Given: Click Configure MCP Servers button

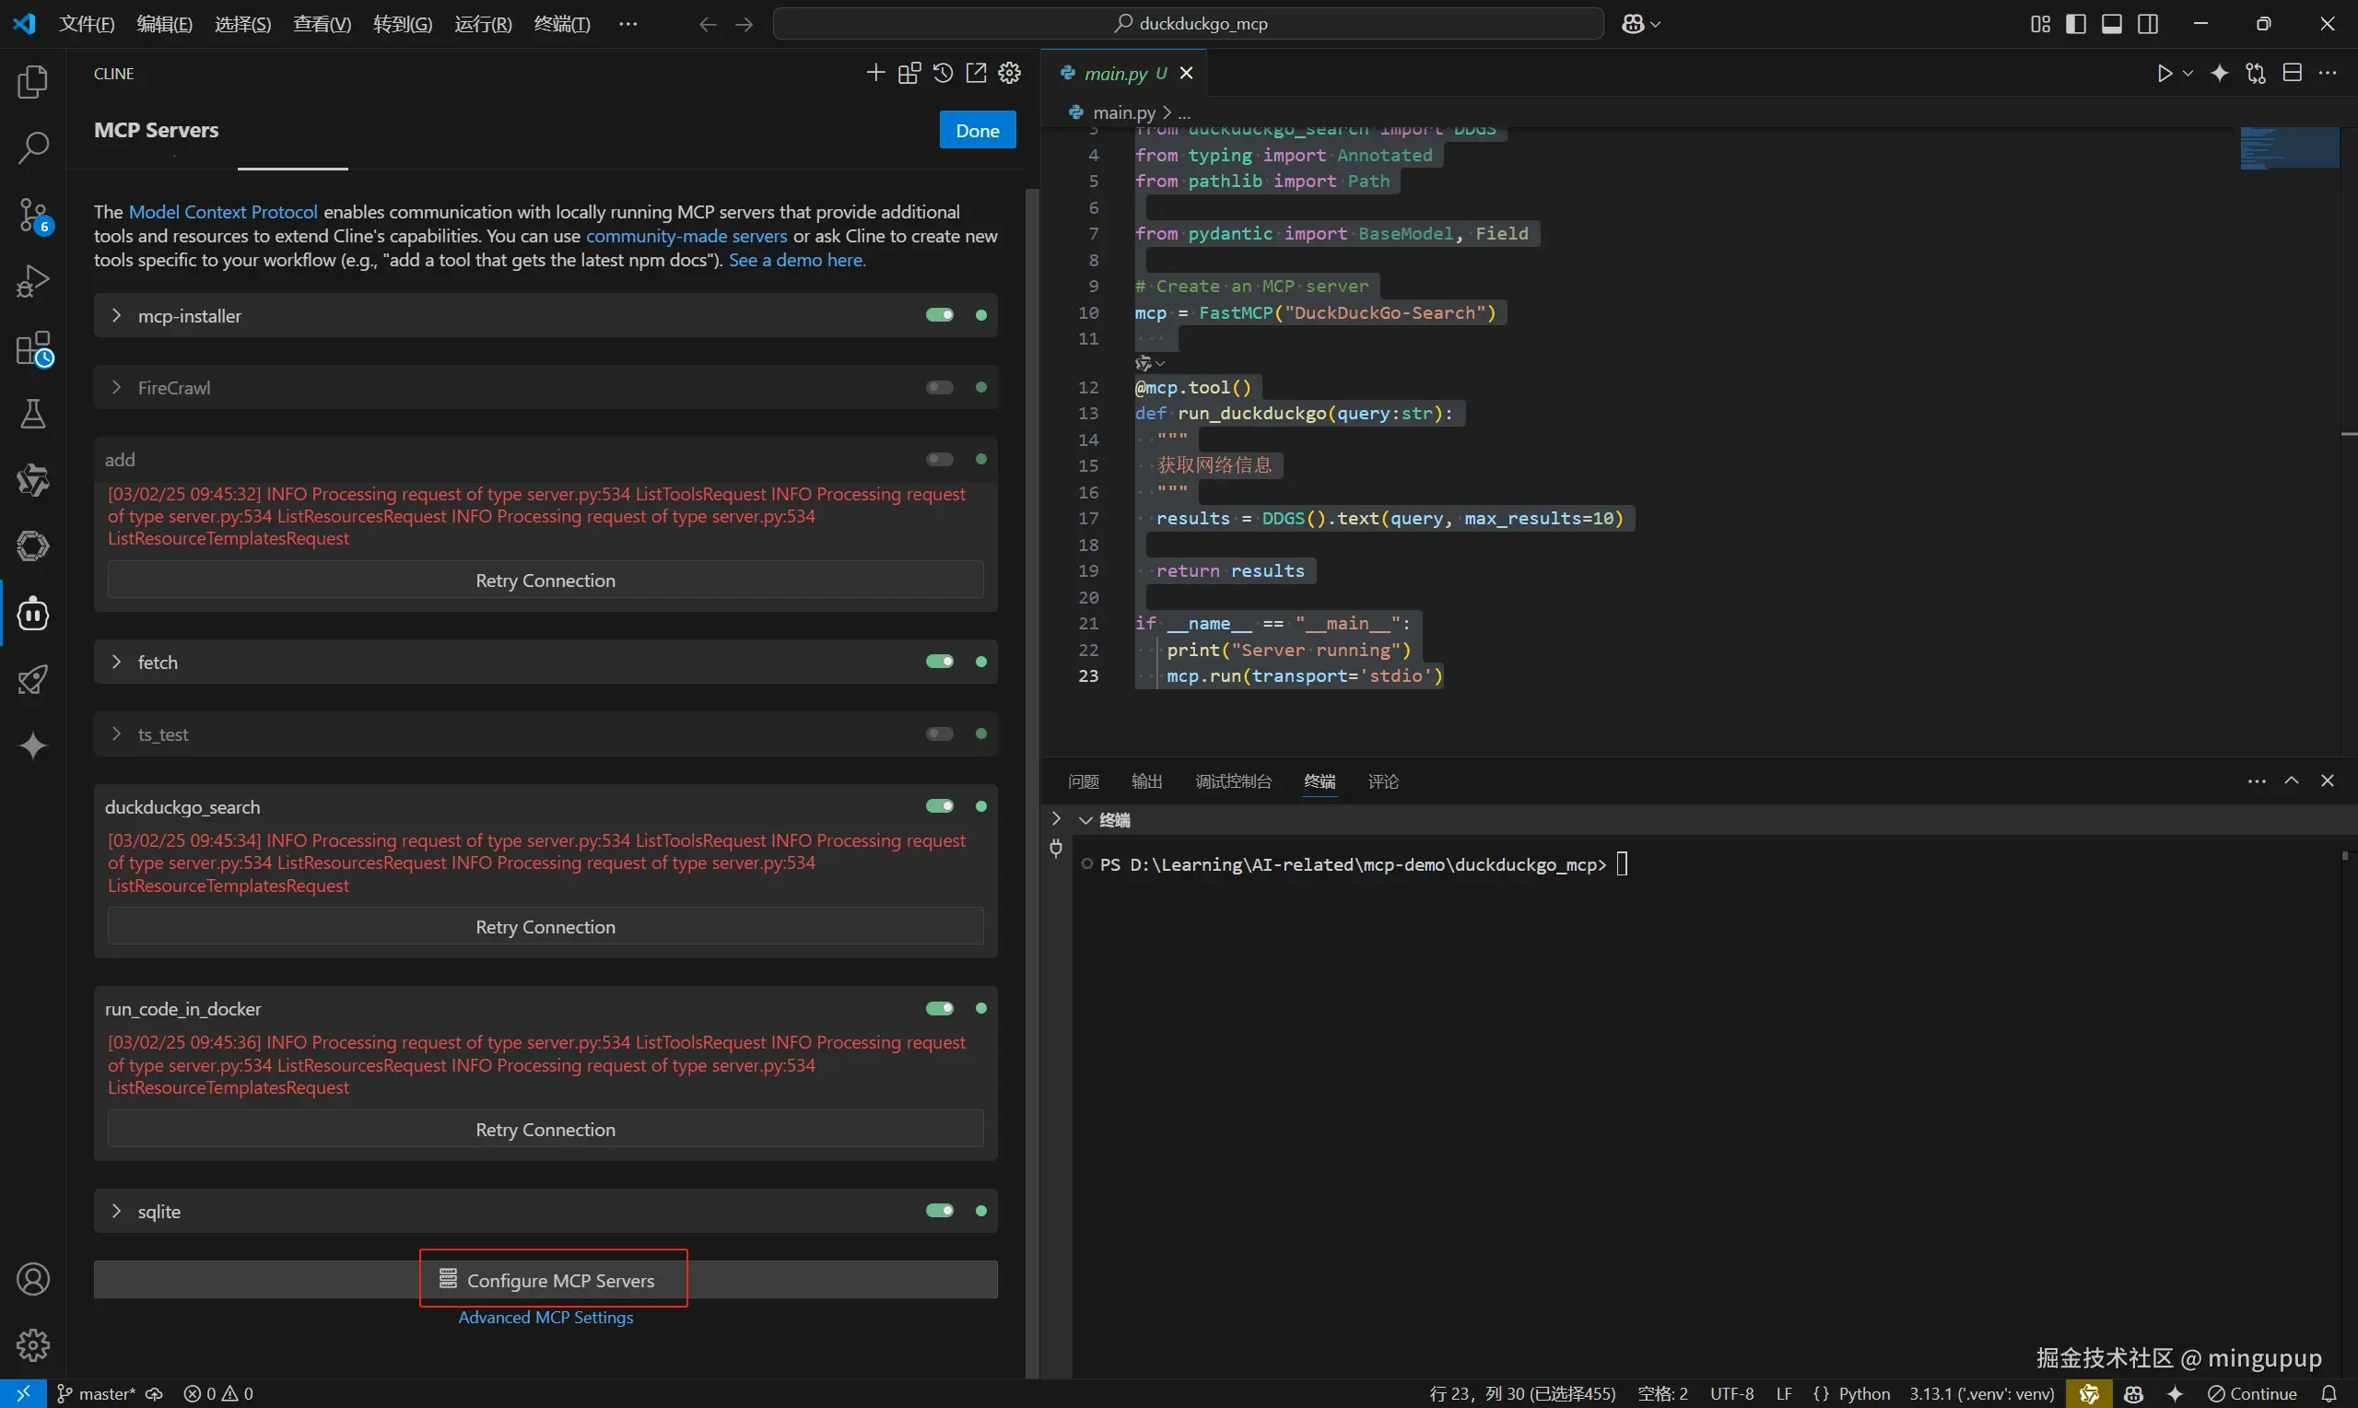Looking at the screenshot, I should point(546,1280).
